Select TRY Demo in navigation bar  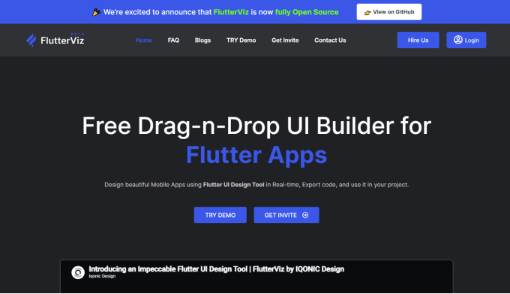pos(241,40)
